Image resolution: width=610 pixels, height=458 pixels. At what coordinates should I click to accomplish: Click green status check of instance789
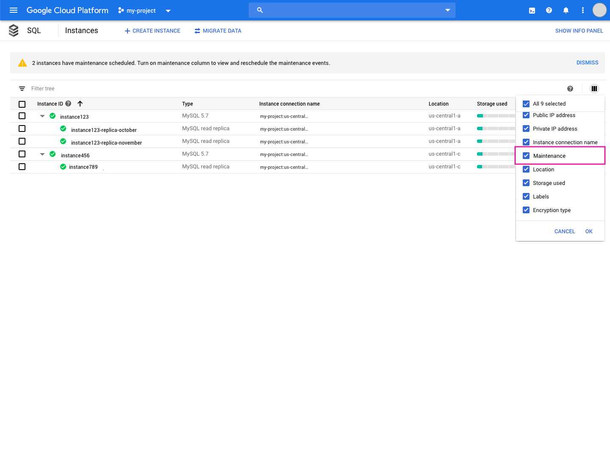(x=63, y=167)
